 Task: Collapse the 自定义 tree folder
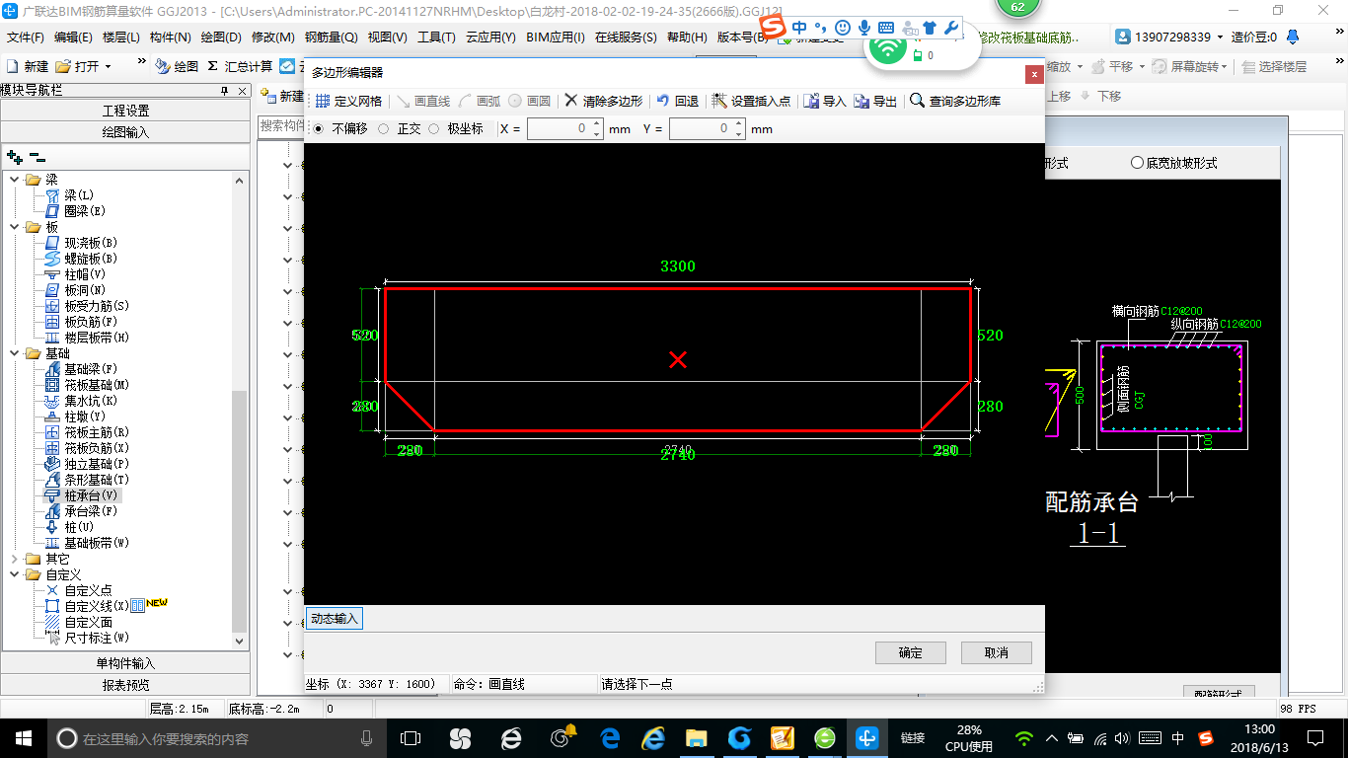(x=14, y=574)
